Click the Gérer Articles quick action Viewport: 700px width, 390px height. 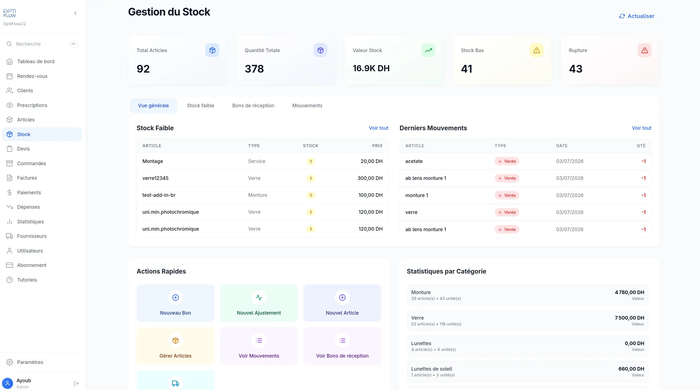[x=175, y=346]
